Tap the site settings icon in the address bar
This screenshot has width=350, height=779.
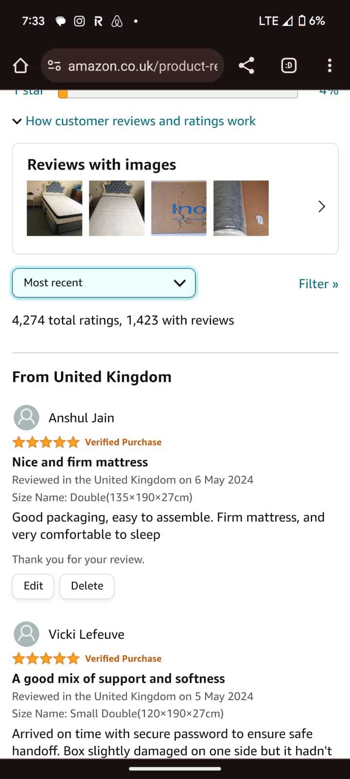(54, 66)
